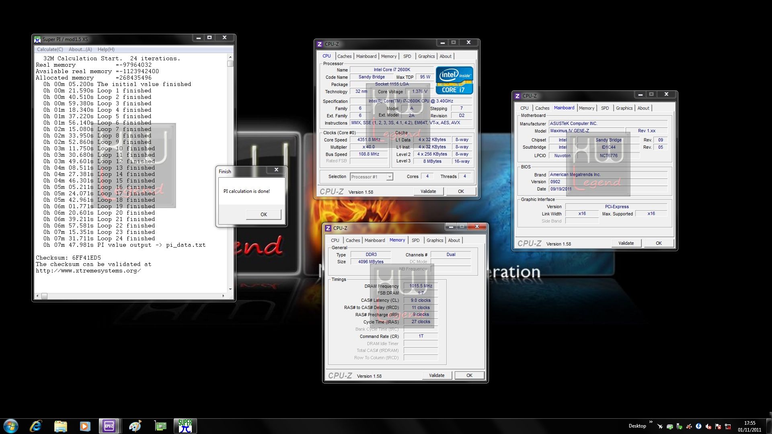The image size is (772, 434).
Task: Click the Core Speed value 4351.8 MHz
Action: [369, 140]
